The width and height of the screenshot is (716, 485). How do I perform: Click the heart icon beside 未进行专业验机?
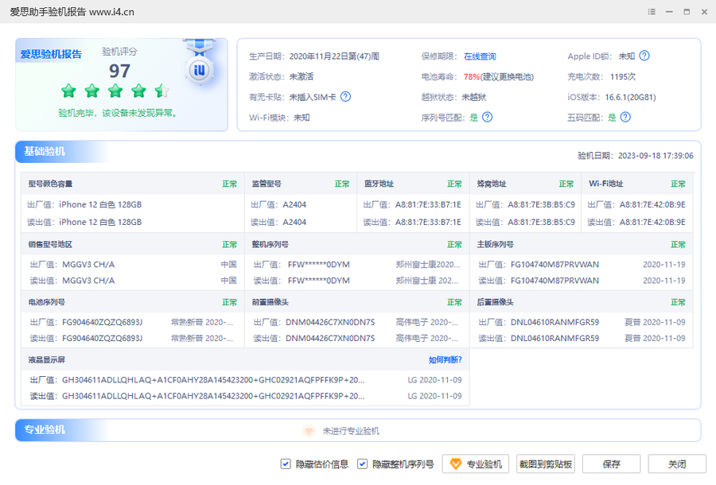coord(309,431)
